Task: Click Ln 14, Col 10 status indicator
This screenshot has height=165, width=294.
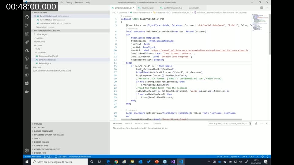Action: pos(223,156)
